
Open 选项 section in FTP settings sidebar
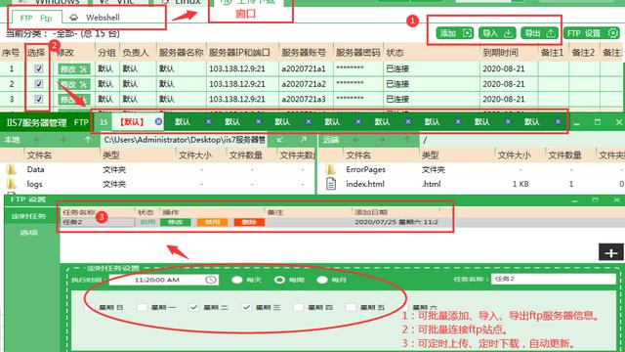[28, 233]
